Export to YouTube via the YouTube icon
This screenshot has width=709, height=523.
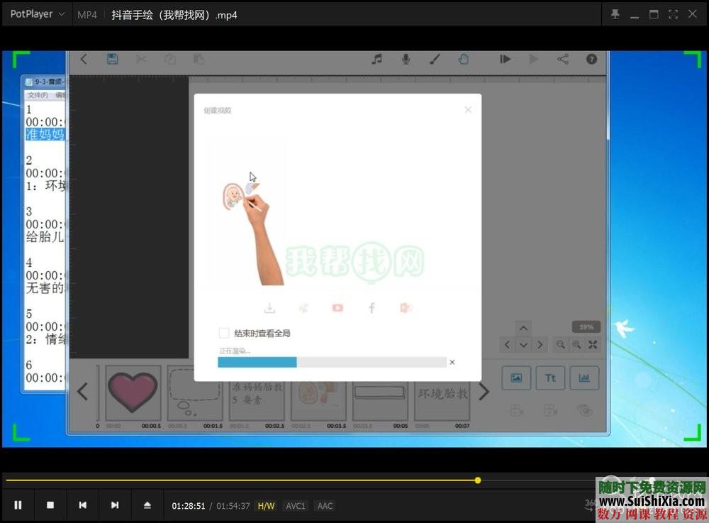click(x=337, y=307)
